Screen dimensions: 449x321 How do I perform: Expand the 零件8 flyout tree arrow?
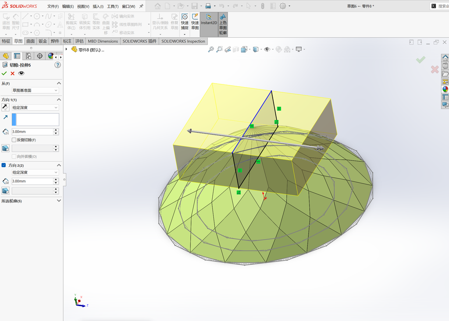(67, 49)
